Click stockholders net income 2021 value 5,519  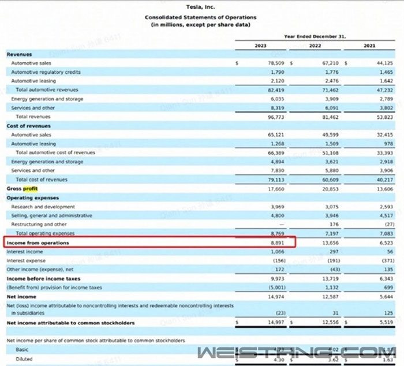[x=386, y=323]
